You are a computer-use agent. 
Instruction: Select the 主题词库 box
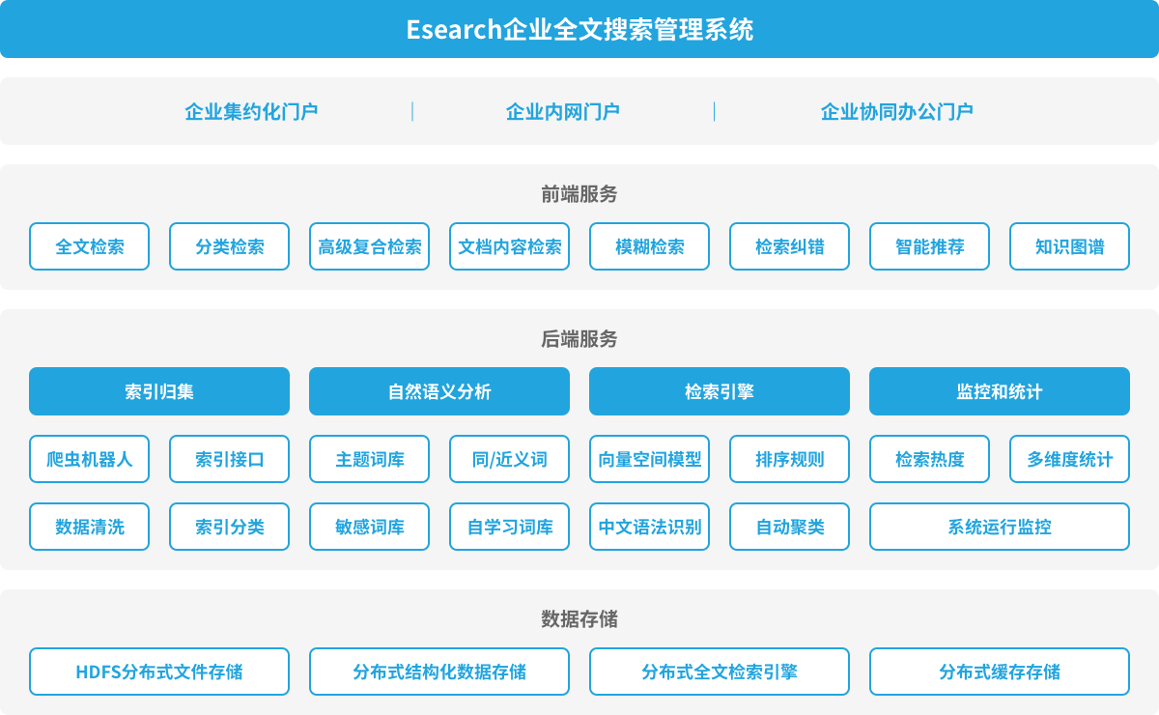pos(369,459)
